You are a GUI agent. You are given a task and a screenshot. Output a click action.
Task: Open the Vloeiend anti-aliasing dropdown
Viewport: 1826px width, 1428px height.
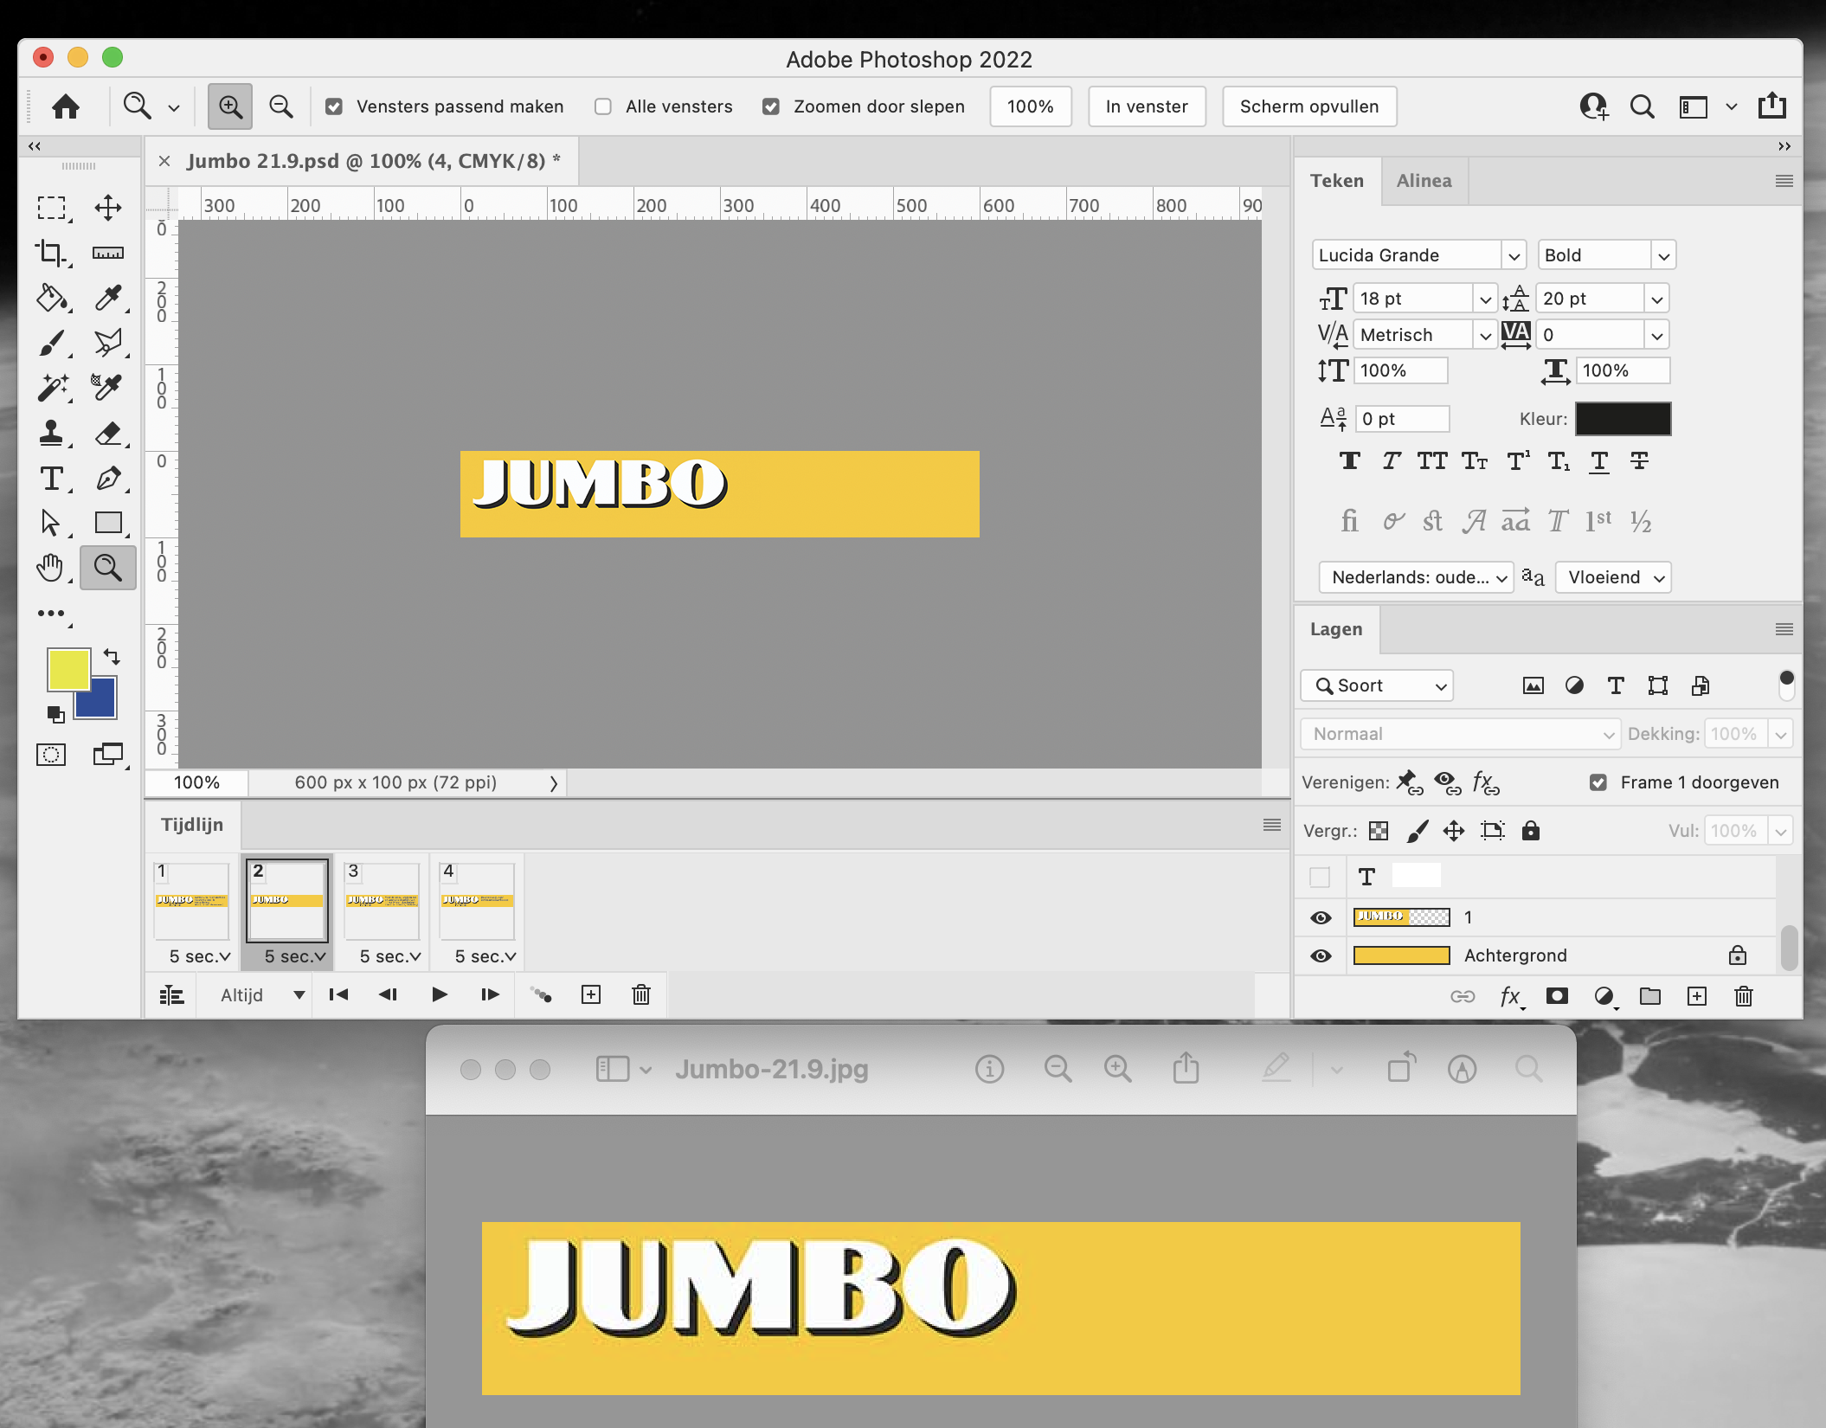tap(1613, 577)
